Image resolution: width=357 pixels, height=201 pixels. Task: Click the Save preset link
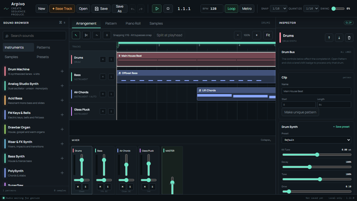[341, 127]
